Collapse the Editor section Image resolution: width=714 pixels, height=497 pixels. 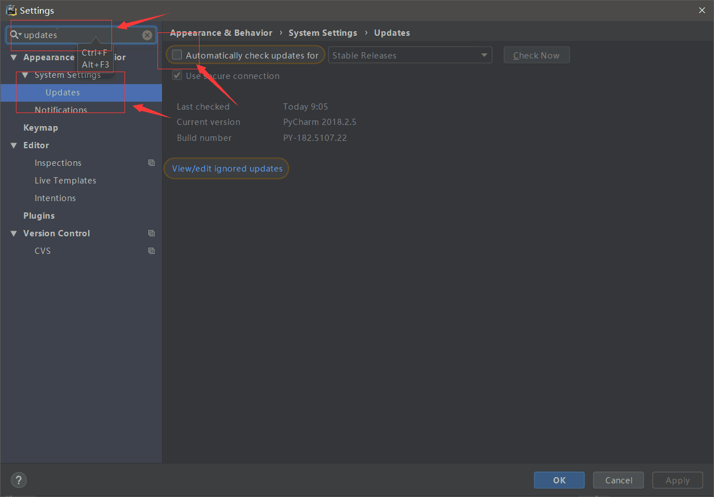(13, 145)
